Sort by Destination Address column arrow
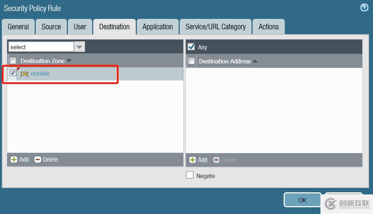The image size is (373, 214). coord(255,61)
